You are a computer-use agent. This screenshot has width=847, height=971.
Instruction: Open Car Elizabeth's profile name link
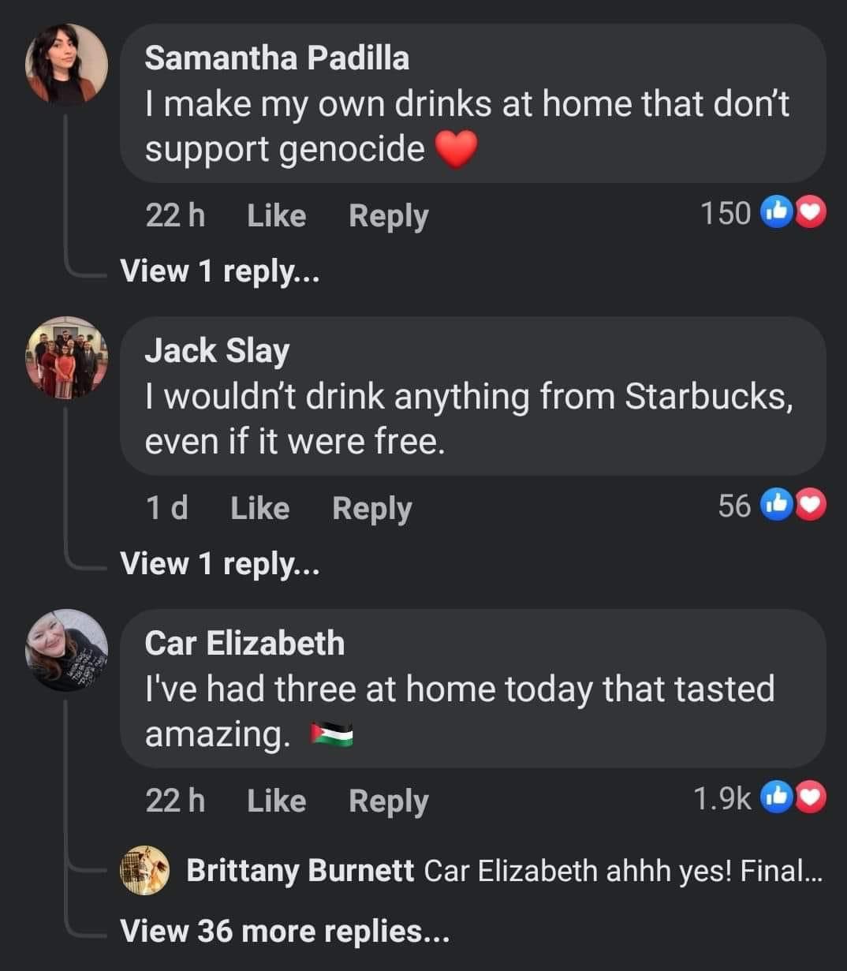pos(244,643)
